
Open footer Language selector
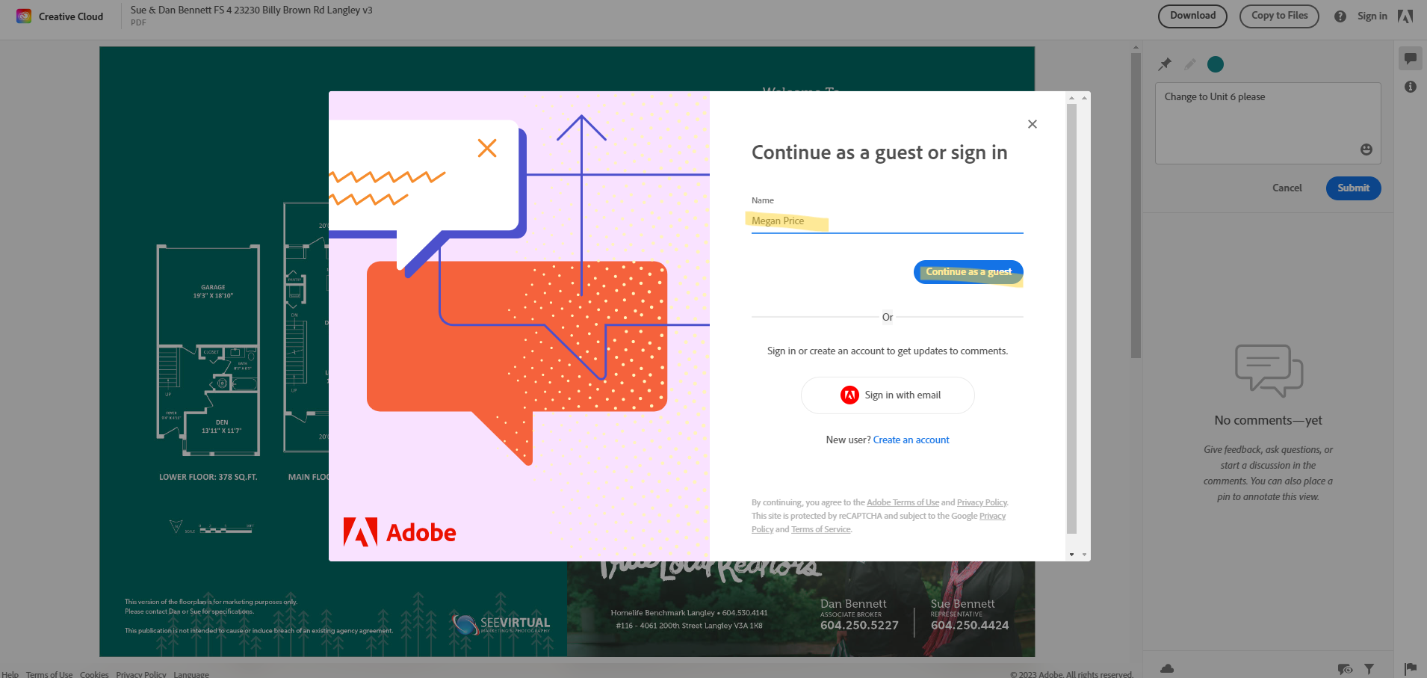191,674
